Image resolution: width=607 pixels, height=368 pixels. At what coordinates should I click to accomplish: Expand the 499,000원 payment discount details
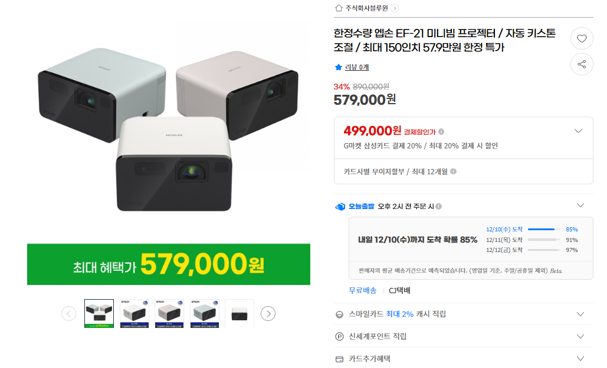point(578,131)
